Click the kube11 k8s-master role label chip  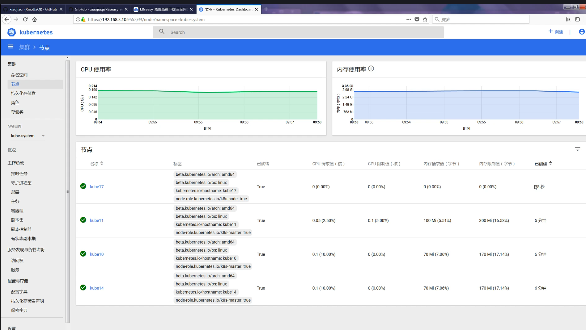[x=213, y=232]
